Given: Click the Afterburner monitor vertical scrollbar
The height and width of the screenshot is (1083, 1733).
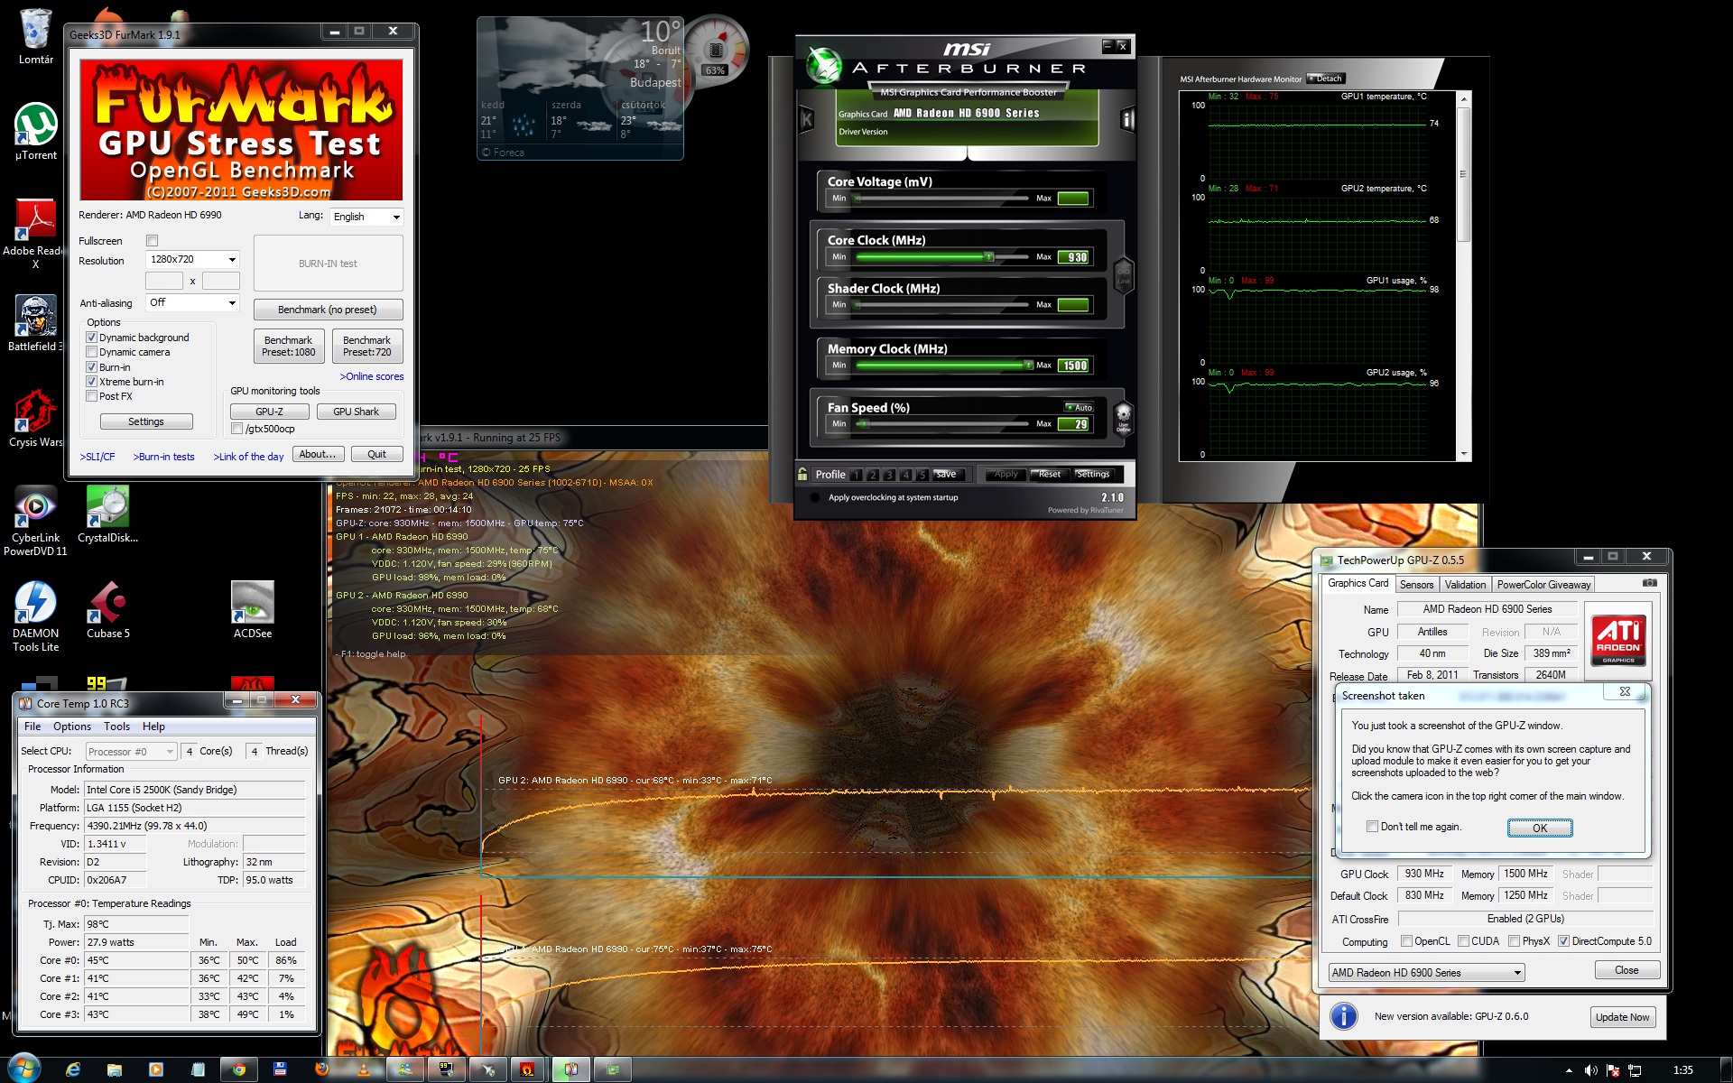Looking at the screenshot, I should 1464,275.
